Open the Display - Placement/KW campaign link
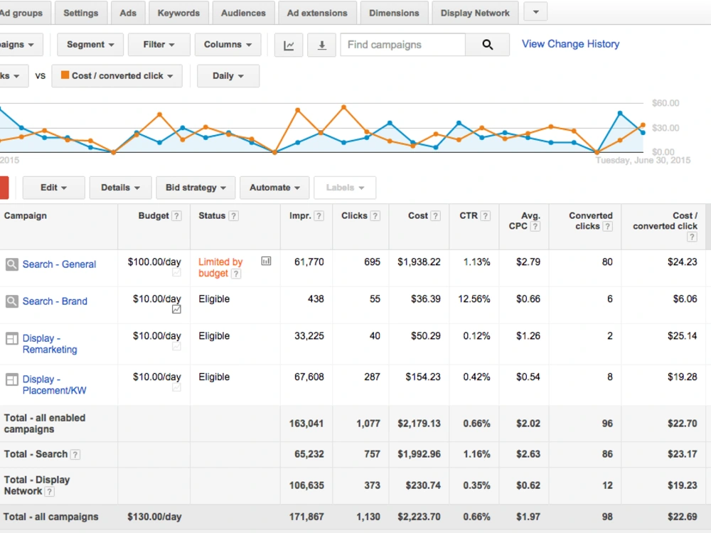Image resolution: width=711 pixels, height=533 pixels. [x=55, y=384]
